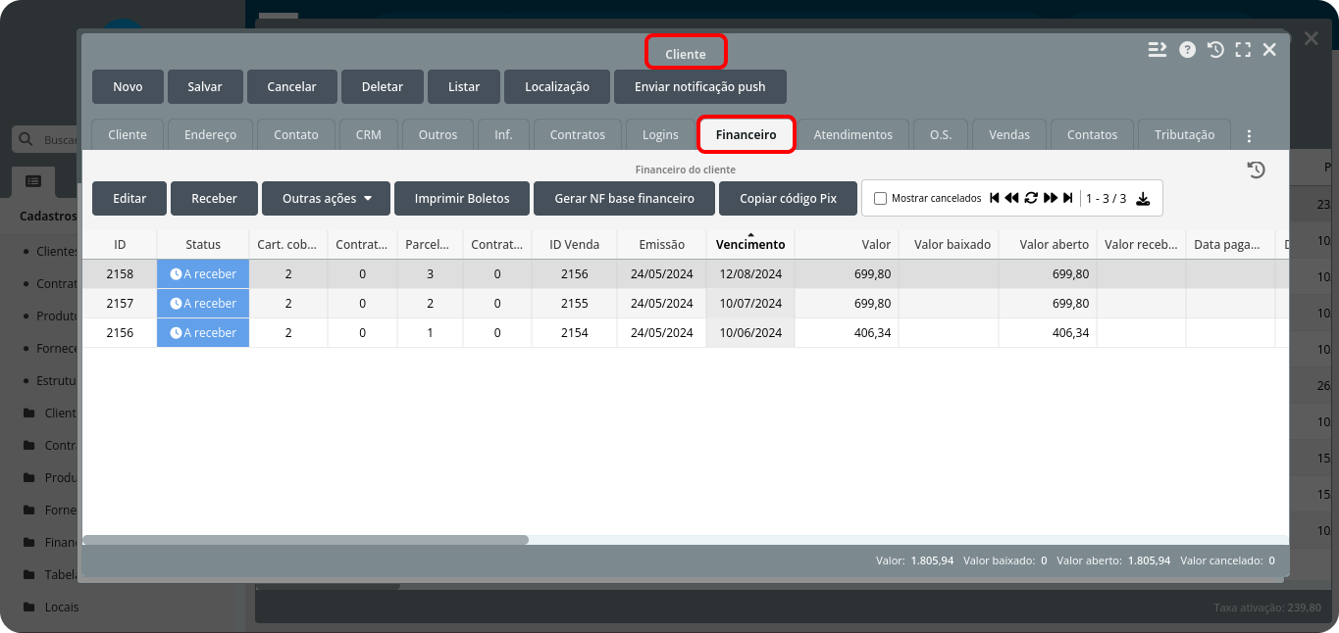1339x633 pixels.
Task: Switch to the Endereço tab
Action: coord(210,134)
